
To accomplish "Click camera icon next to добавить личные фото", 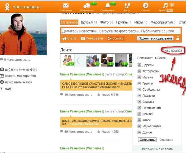I will 2,69.
